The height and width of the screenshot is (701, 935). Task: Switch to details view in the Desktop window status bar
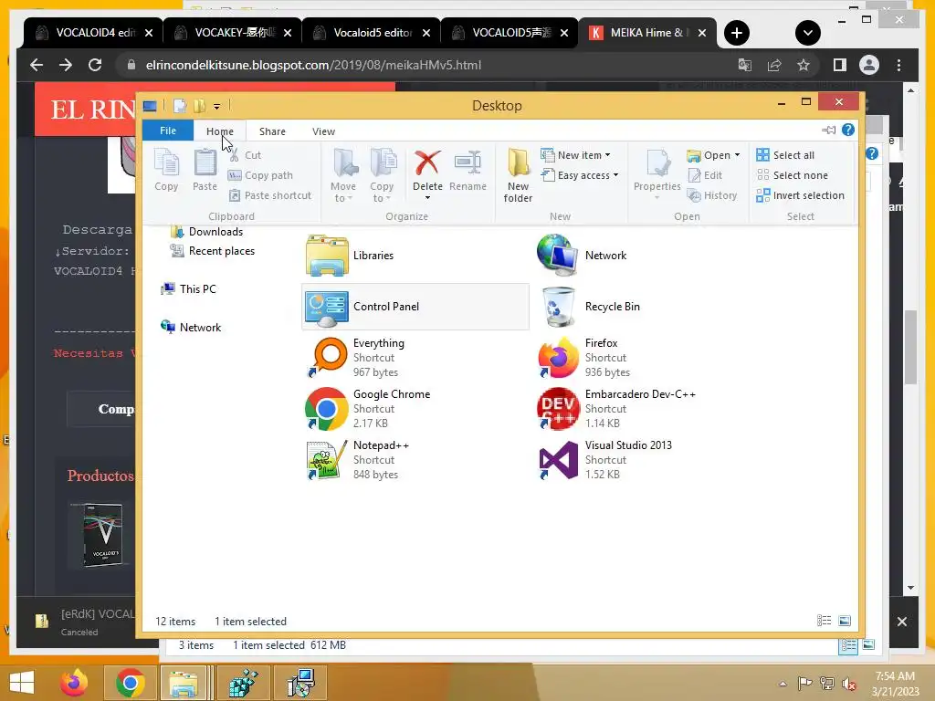pyautogui.click(x=825, y=621)
